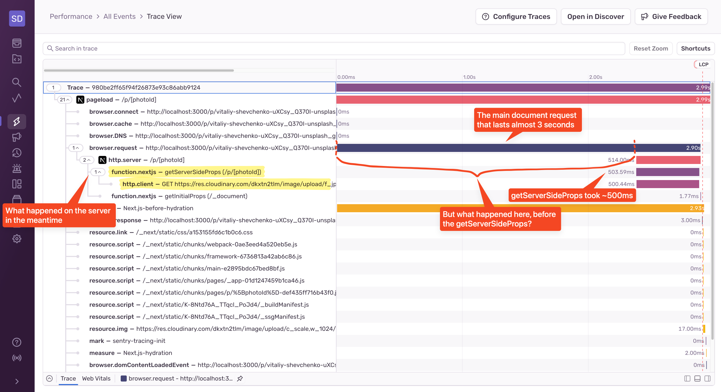This screenshot has height=392, width=721.
Task: Open the Issues inbox sidebar icon
Action: pyautogui.click(x=17, y=43)
